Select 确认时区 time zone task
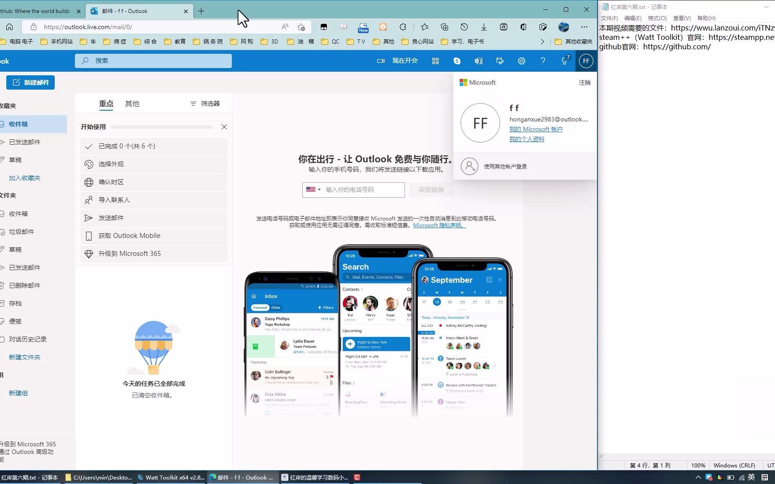775x484 pixels. click(x=154, y=182)
